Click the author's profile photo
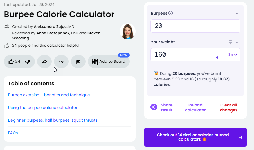 click(128, 32)
